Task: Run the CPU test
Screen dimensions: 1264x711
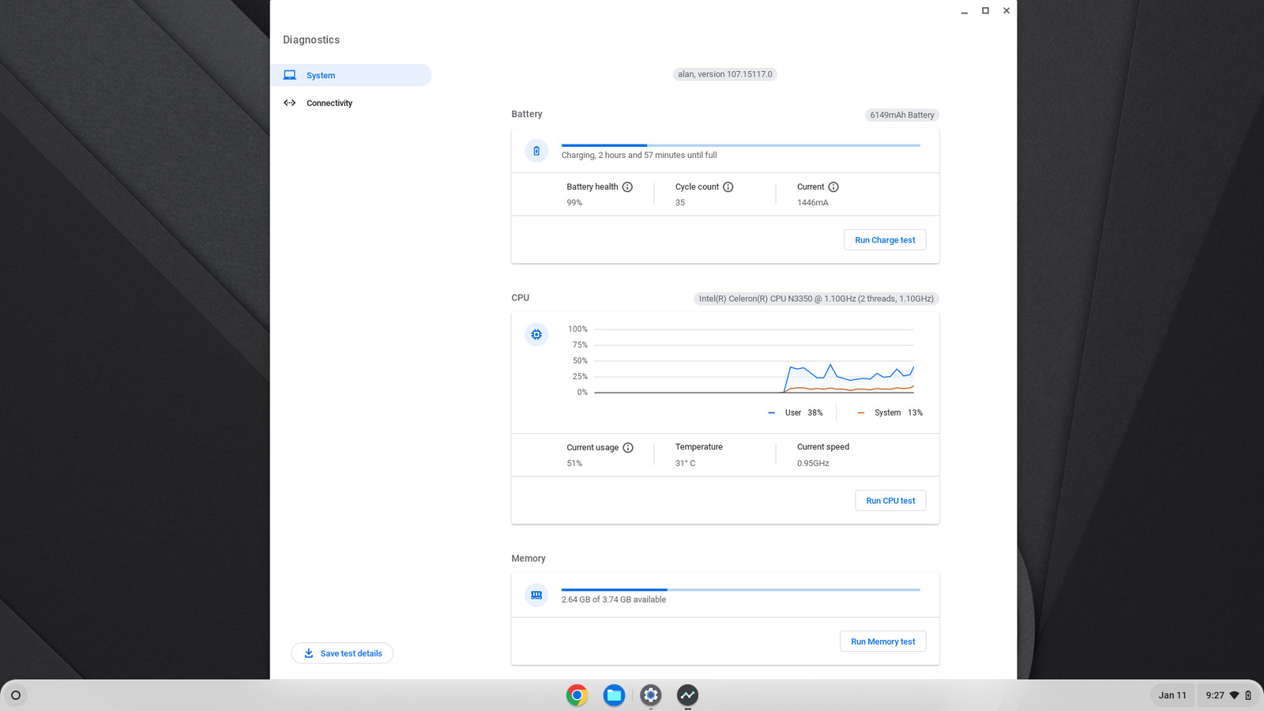Action: [x=890, y=501]
